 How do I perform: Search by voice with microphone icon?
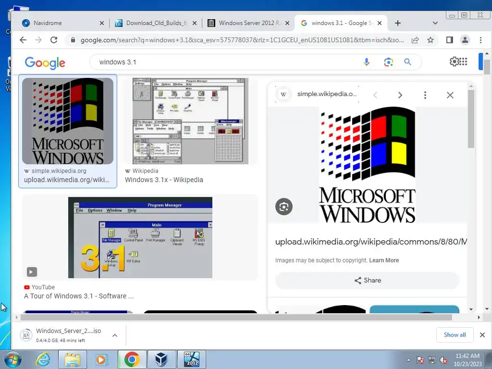(367, 62)
